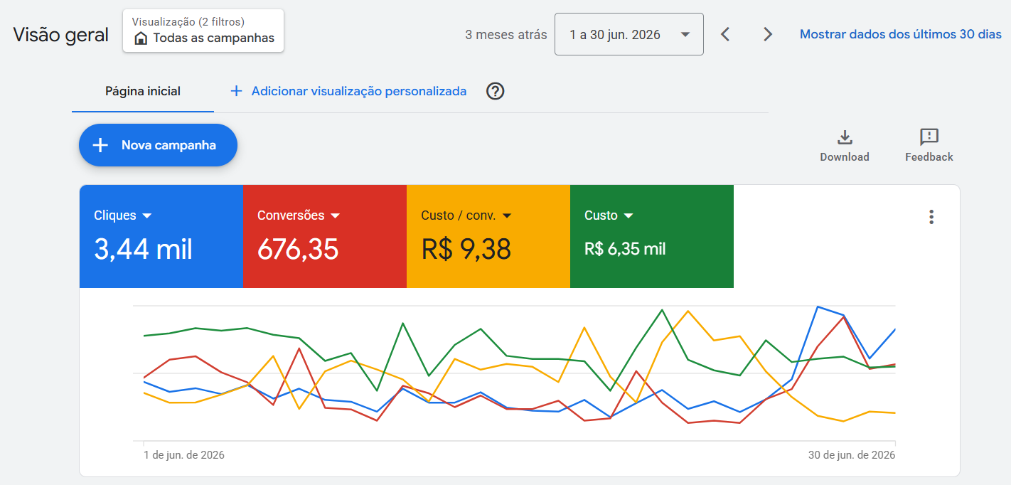
Task: Open the Todas as campanhas view selector
Action: pyautogui.click(x=203, y=31)
